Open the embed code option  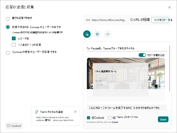pyautogui.click(x=108, y=34)
